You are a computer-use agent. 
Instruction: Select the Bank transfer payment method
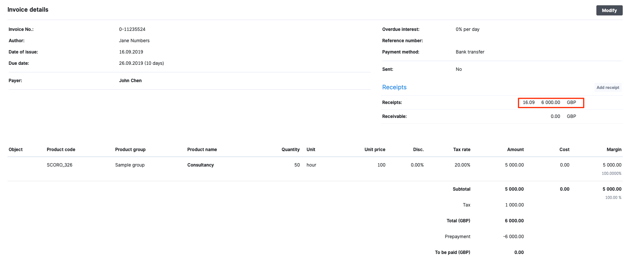coord(470,52)
